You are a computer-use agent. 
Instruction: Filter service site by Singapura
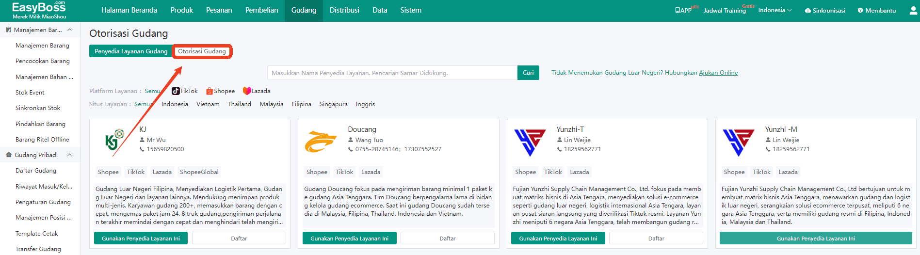pos(333,104)
